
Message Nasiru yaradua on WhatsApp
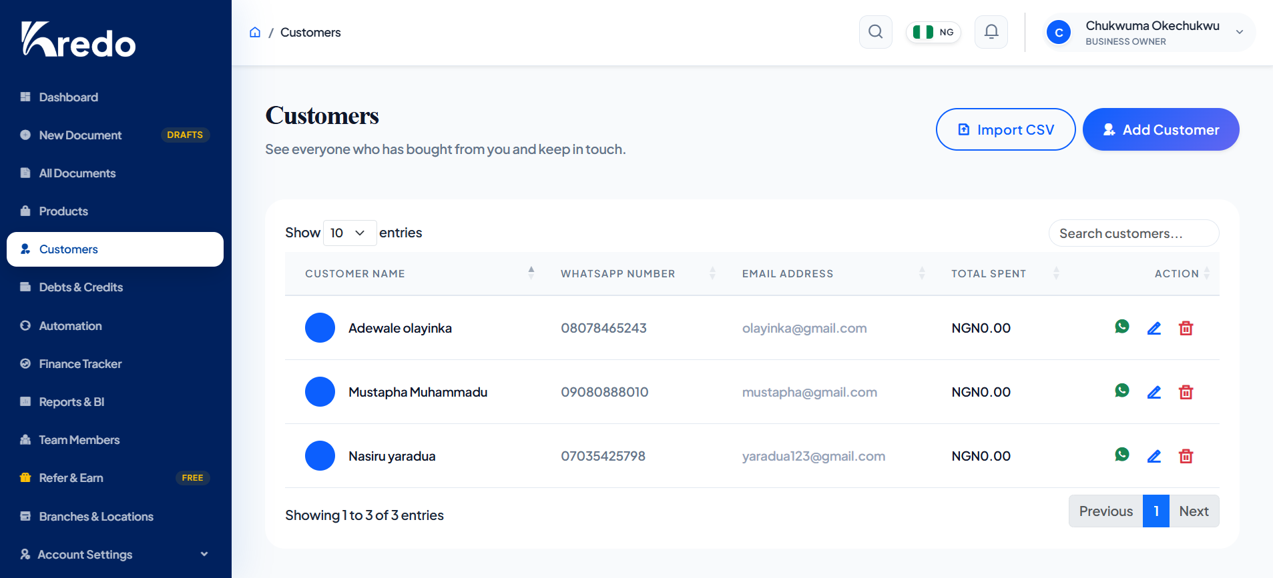pos(1122,455)
